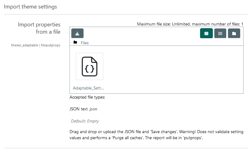The height and width of the screenshot is (151, 252).
Task: Click the Import theme settings heading
Action: click(30, 7)
